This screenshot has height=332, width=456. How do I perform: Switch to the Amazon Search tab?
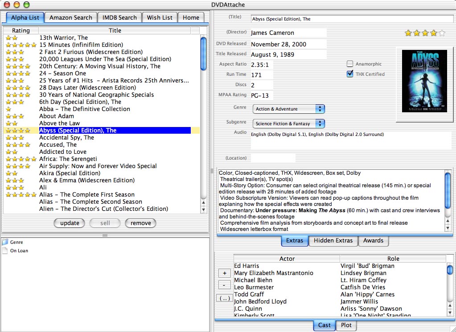point(70,17)
